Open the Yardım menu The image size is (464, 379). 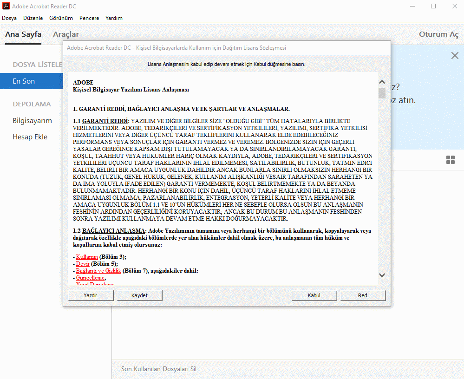114,18
